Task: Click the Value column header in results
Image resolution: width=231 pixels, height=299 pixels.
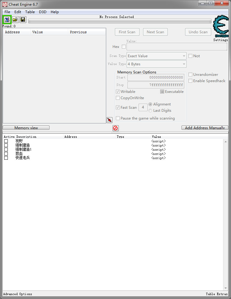Action: pos(49,32)
